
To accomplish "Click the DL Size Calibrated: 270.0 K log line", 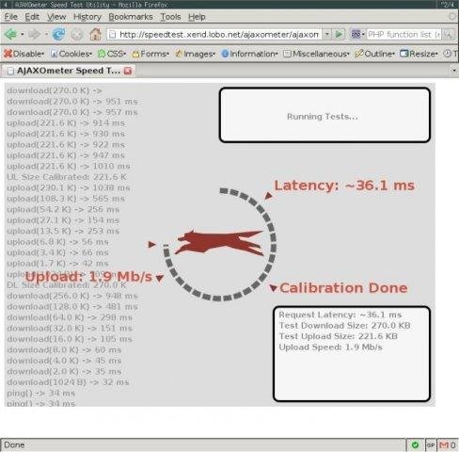I will pos(67,285).
